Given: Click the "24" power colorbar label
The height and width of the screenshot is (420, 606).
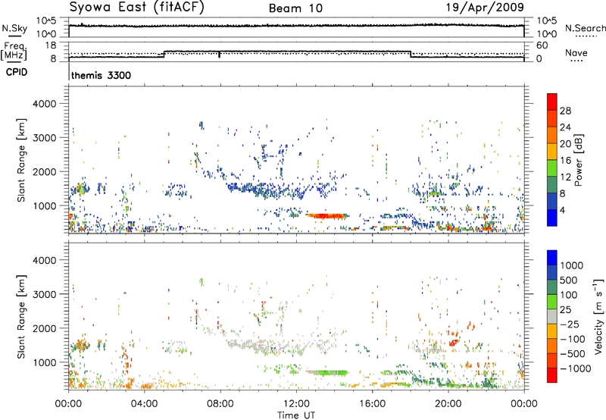Looking at the screenshot, I should 565,127.
